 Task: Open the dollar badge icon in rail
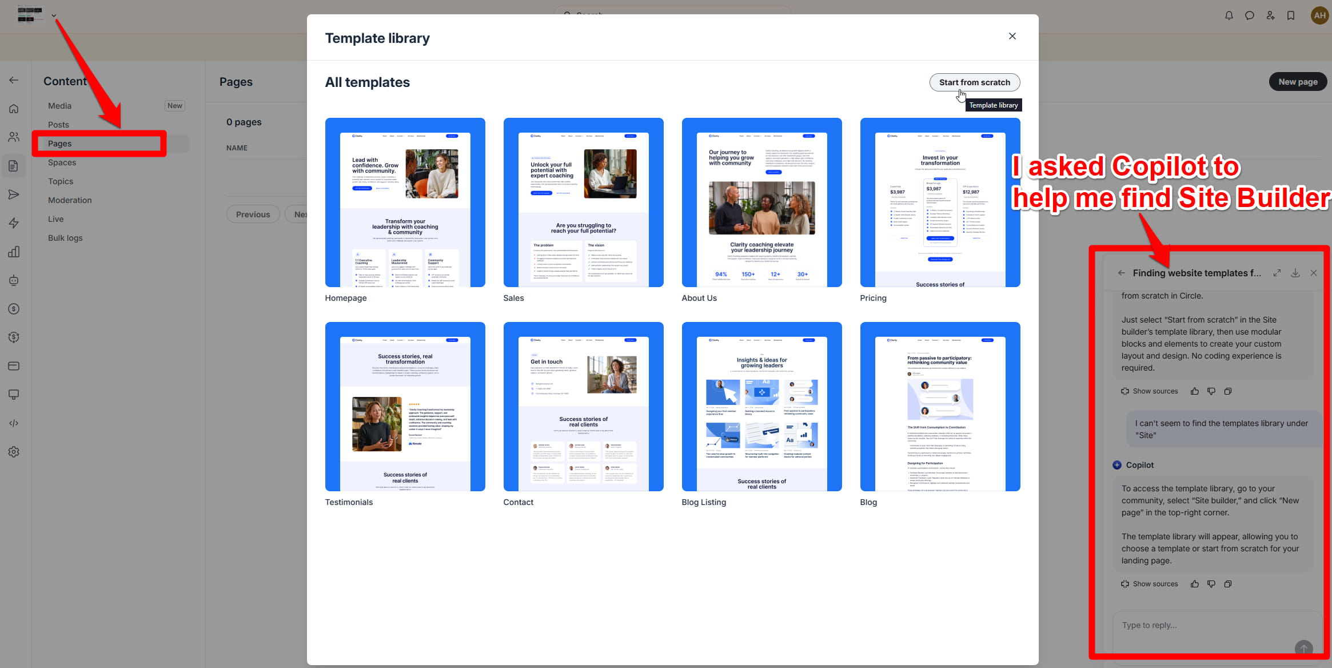click(14, 337)
